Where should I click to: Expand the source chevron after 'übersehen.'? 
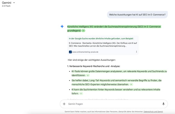point(131,84)
